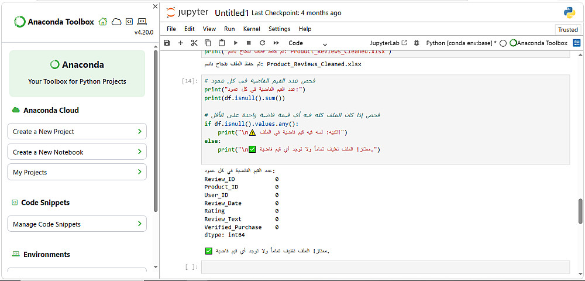Open the View menu
Screen dimensions: 585x281
pos(209,29)
